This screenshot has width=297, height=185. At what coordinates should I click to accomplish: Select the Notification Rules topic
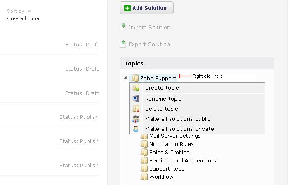tap(171, 144)
